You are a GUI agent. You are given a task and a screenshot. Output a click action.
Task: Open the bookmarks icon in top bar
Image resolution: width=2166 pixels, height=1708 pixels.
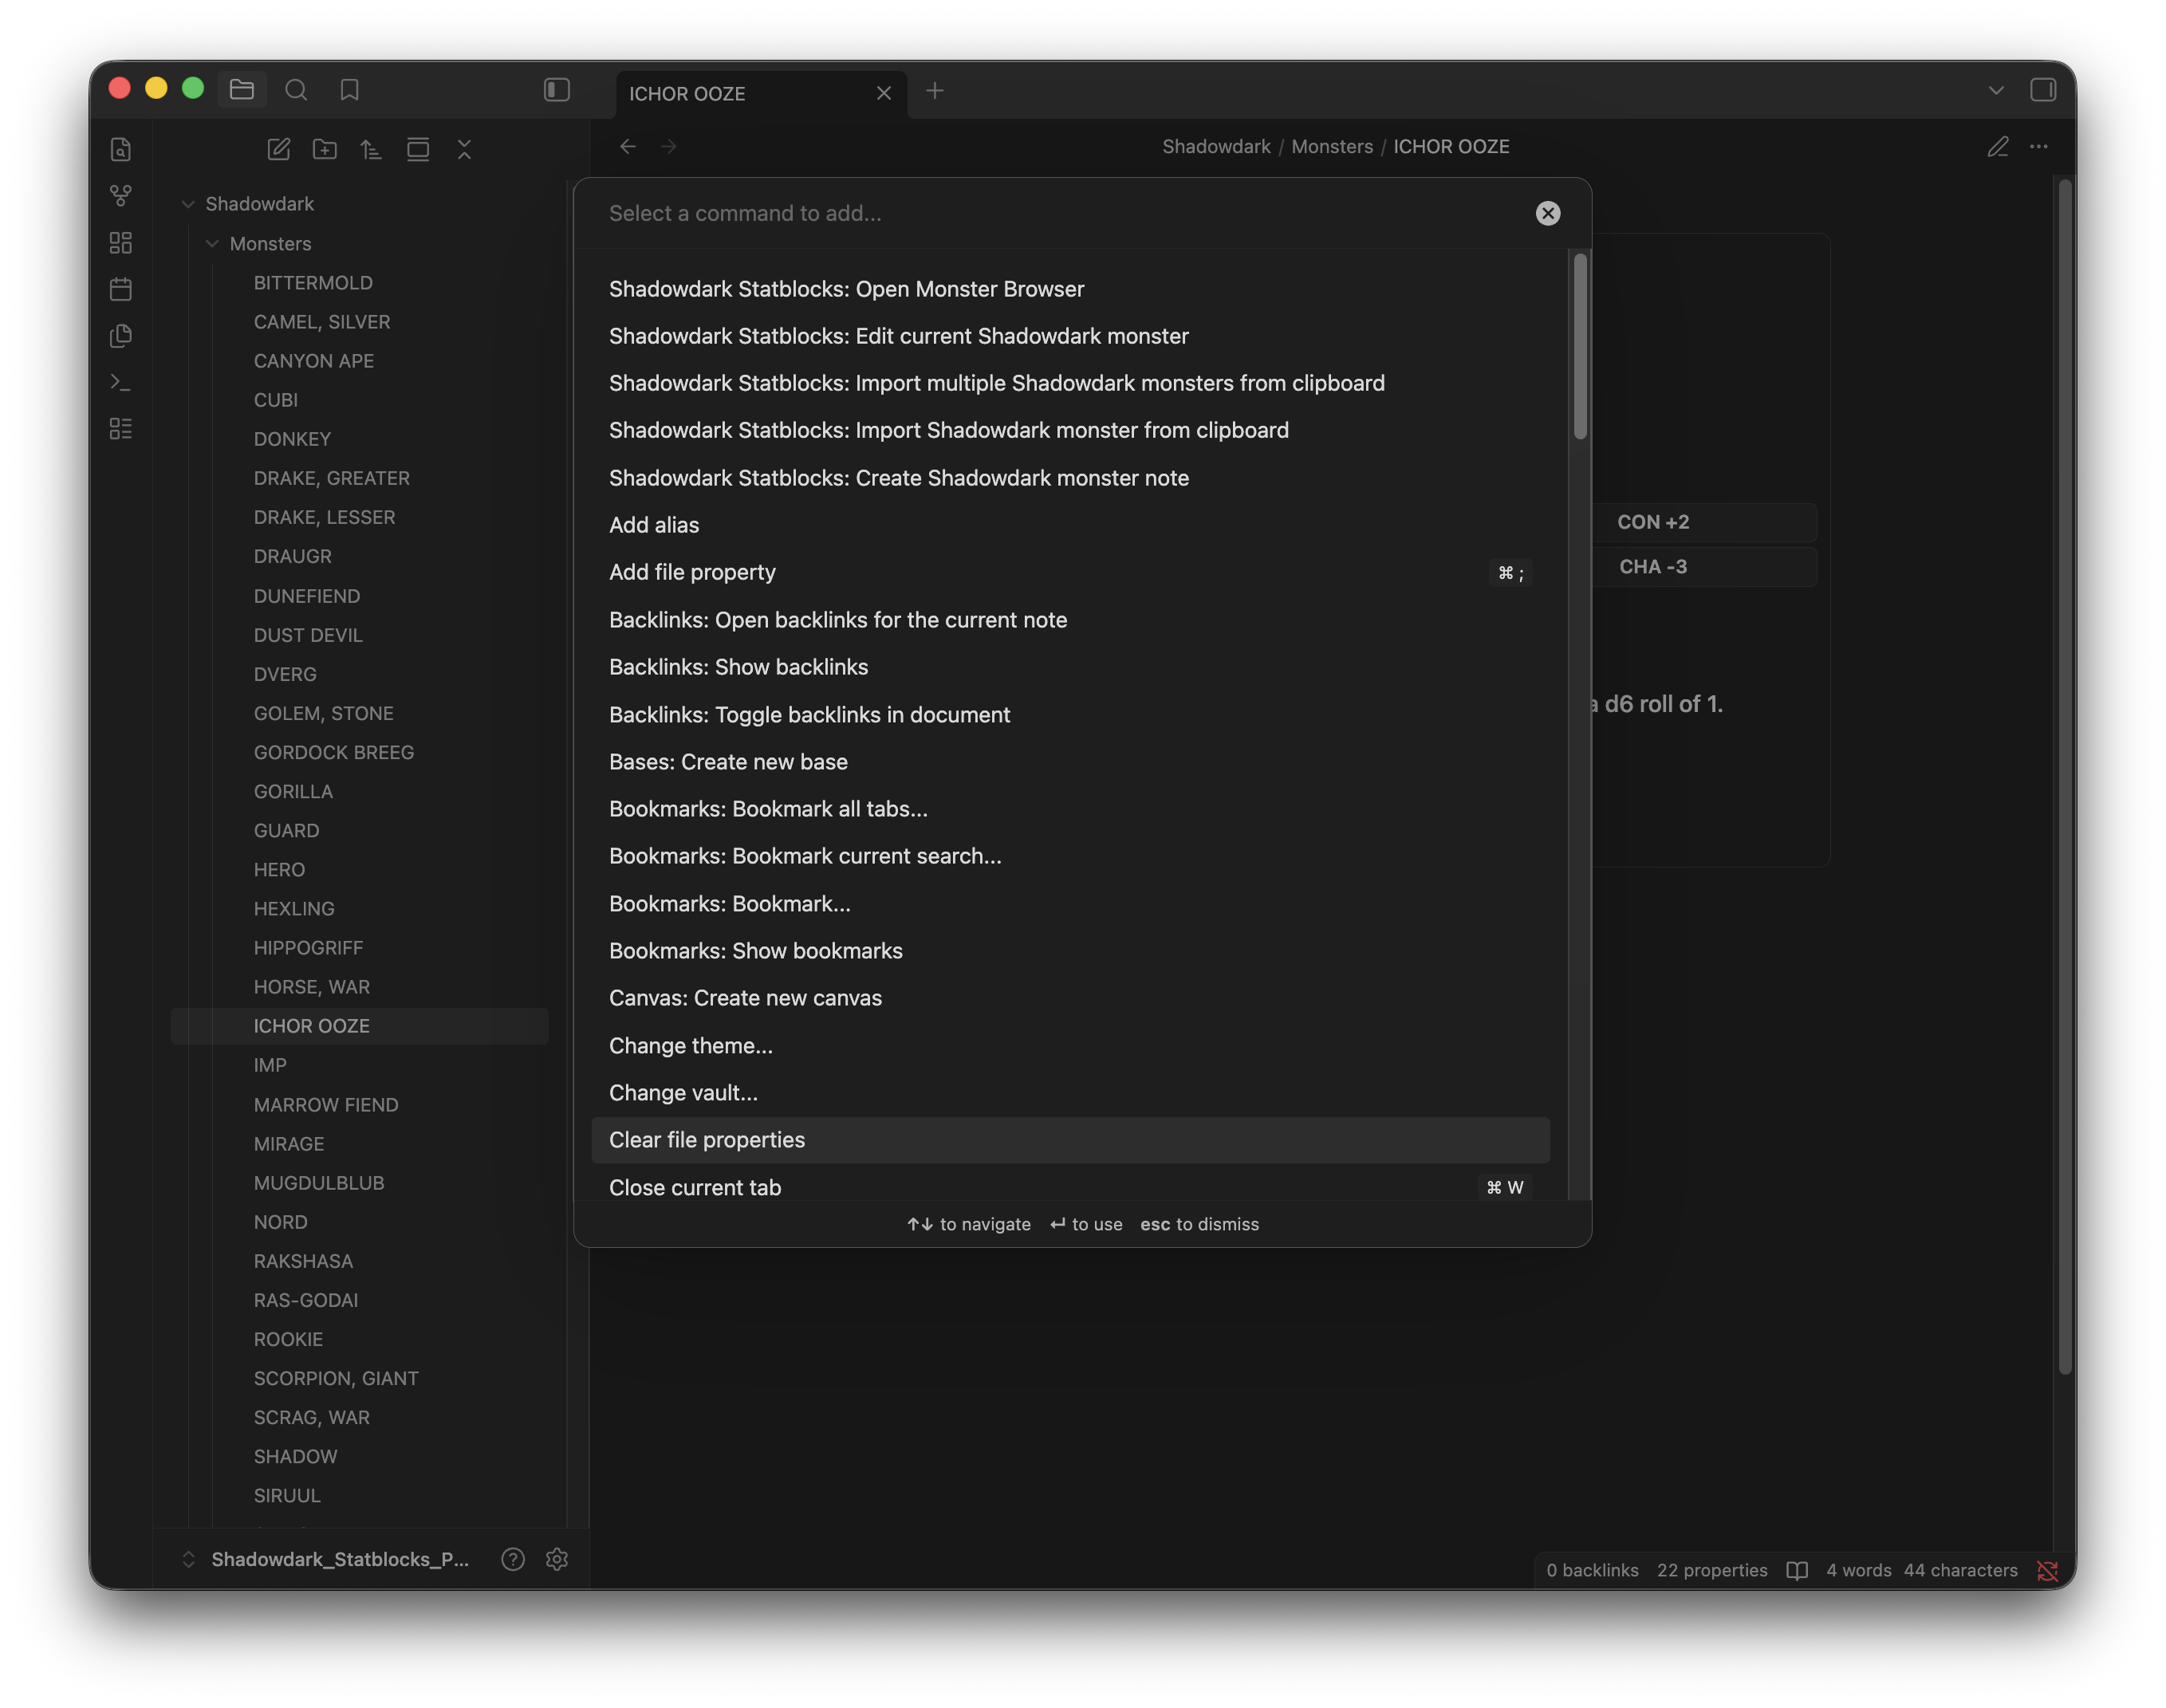pyautogui.click(x=349, y=89)
